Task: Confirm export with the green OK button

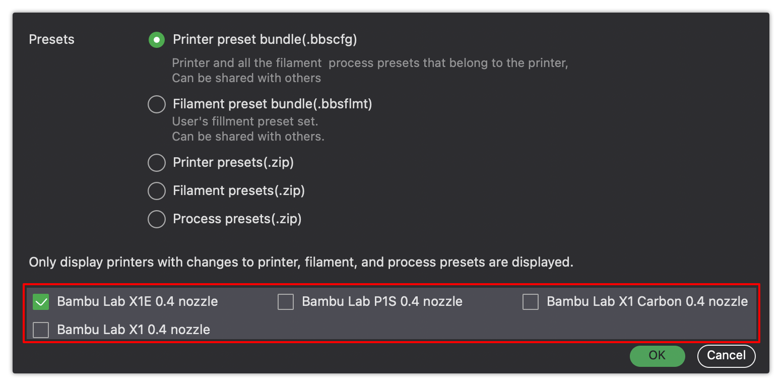Action: (657, 356)
